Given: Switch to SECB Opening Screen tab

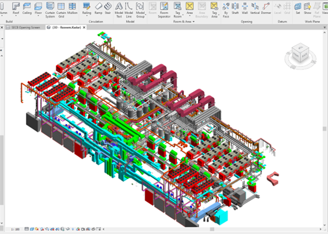Looking at the screenshot, I should (x=25, y=27).
